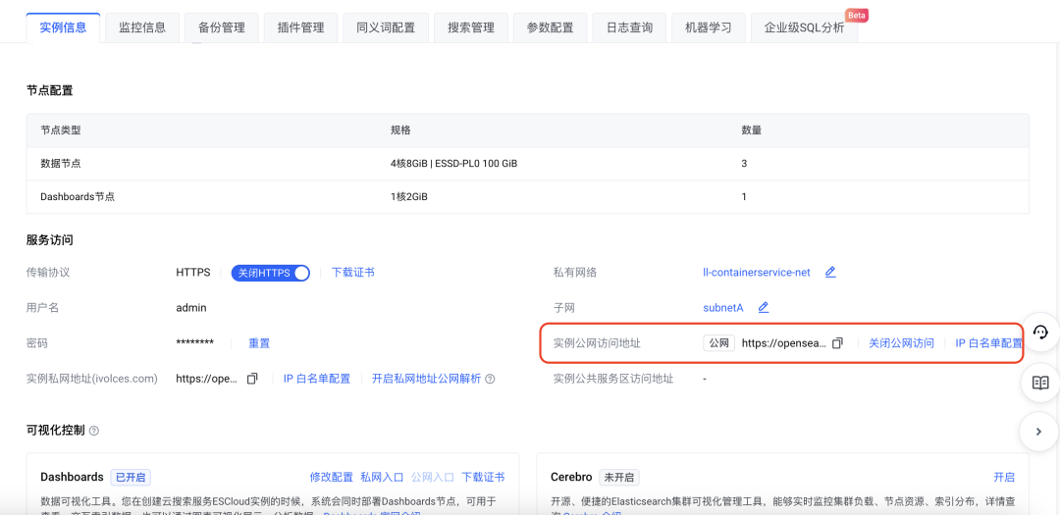Open the subnetA subnet link

coord(722,307)
